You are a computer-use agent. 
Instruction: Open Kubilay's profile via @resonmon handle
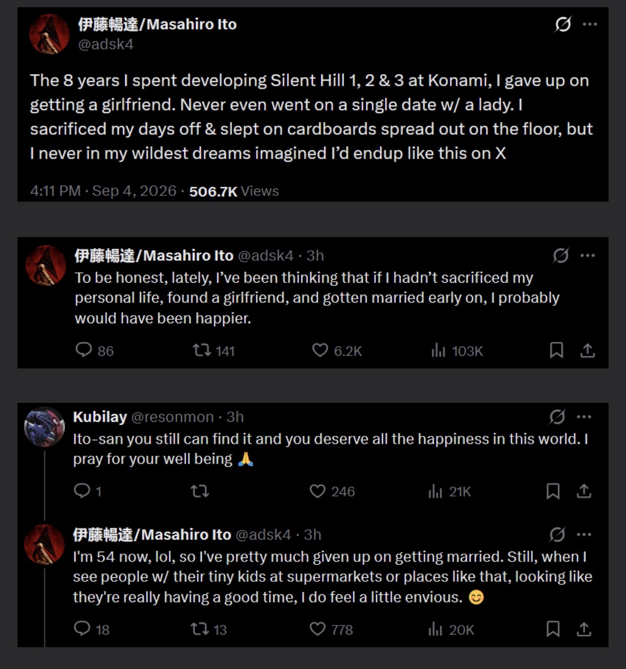tap(172, 417)
